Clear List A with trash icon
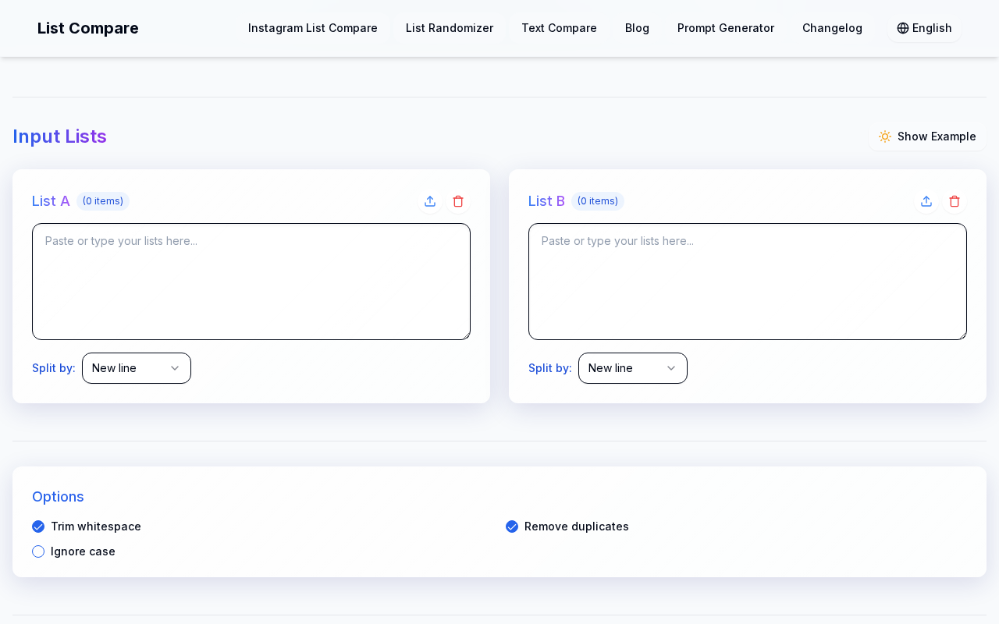Viewport: 999px width, 624px height. tap(458, 201)
